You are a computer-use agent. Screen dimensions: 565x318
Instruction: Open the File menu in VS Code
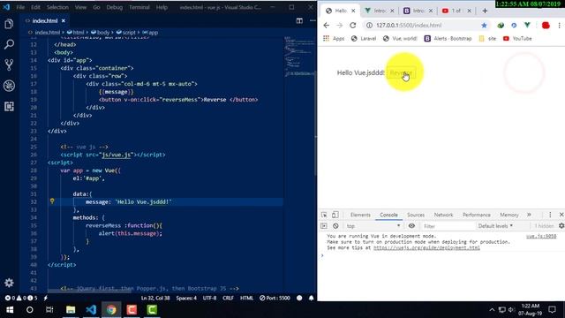coord(20,7)
